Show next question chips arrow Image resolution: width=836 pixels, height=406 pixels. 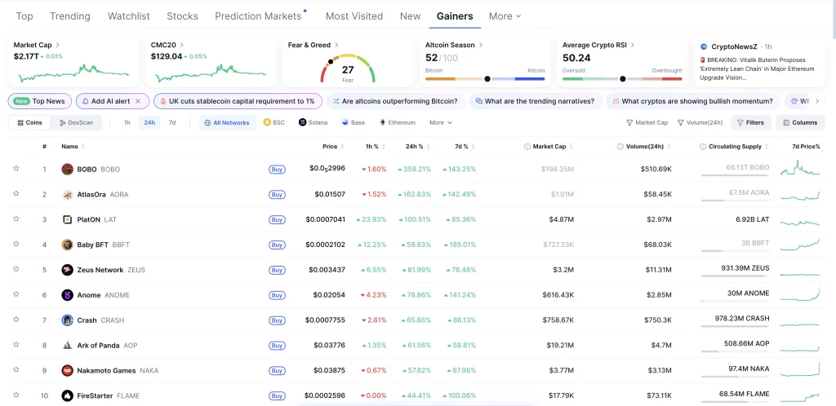pos(816,101)
